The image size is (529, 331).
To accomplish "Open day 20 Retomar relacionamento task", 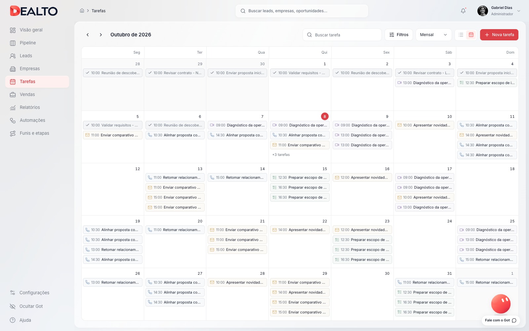I will point(175,230).
